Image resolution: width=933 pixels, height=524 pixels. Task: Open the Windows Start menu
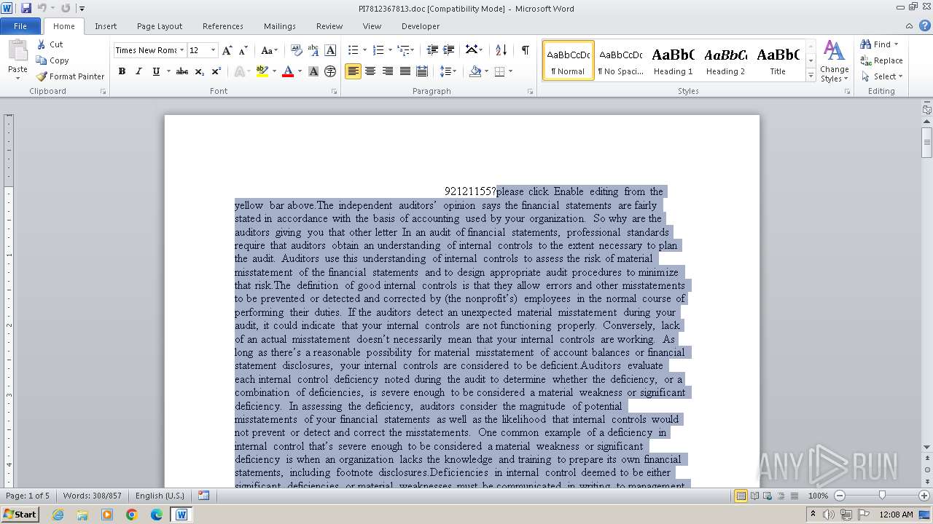[20, 515]
